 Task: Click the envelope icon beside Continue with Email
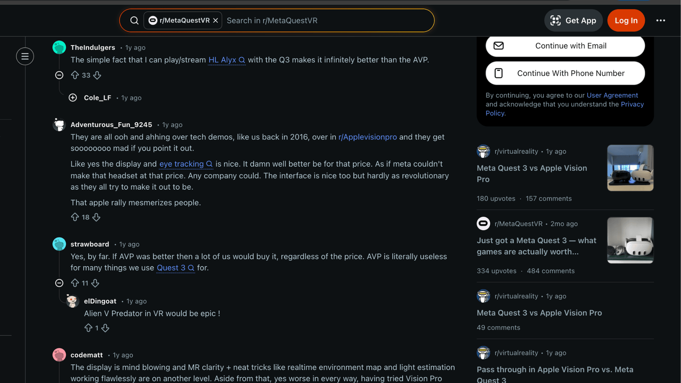coord(499,46)
